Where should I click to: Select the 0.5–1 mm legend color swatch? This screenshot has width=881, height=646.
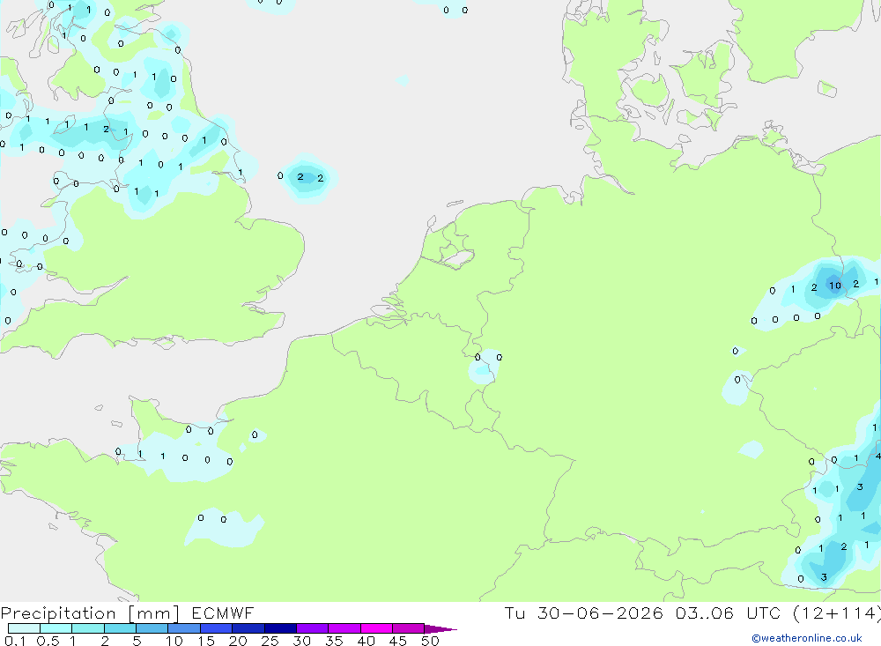(56, 628)
